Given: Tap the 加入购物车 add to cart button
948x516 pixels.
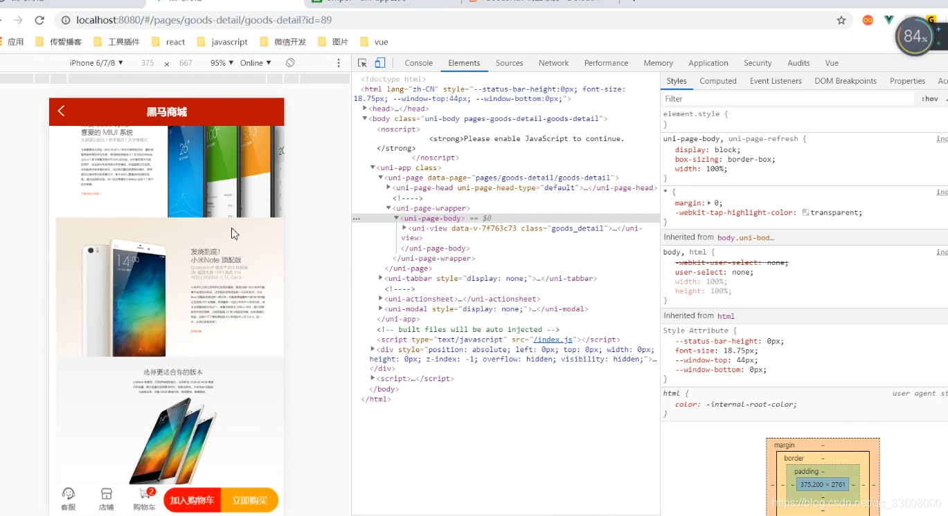Looking at the screenshot, I should click(192, 500).
